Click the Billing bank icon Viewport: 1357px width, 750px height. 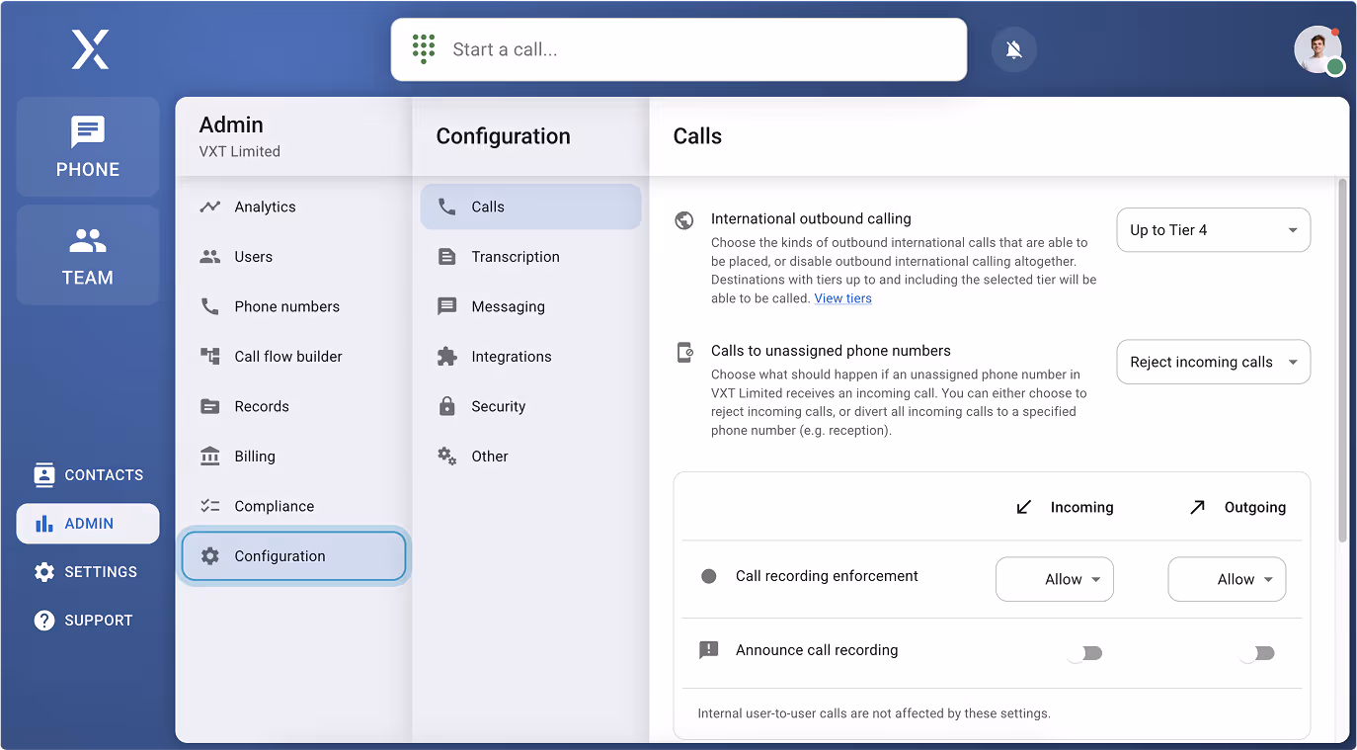pos(210,457)
